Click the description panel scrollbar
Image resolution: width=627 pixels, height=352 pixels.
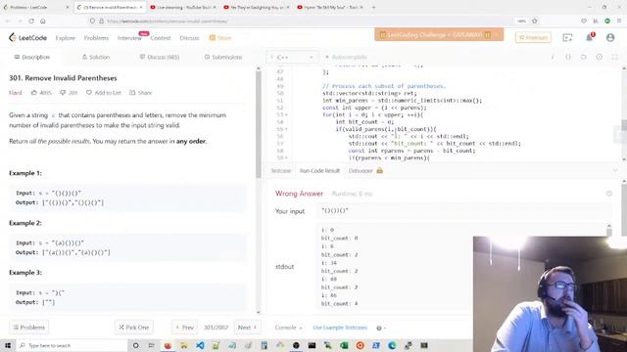(259, 124)
